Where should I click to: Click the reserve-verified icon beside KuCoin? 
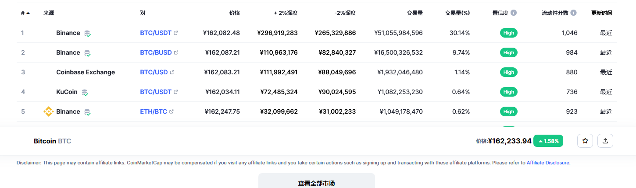tap(85, 92)
